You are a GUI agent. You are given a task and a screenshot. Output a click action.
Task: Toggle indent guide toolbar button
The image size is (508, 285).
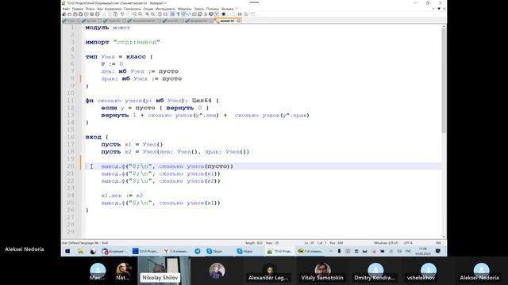pyautogui.click(x=183, y=14)
